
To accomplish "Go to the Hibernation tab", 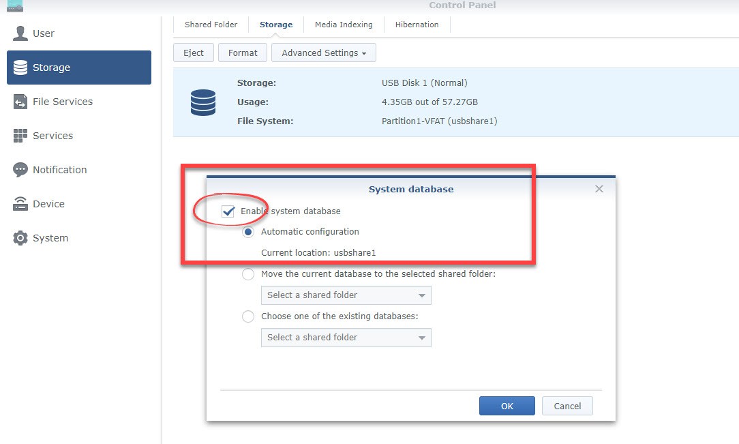I will pos(417,25).
